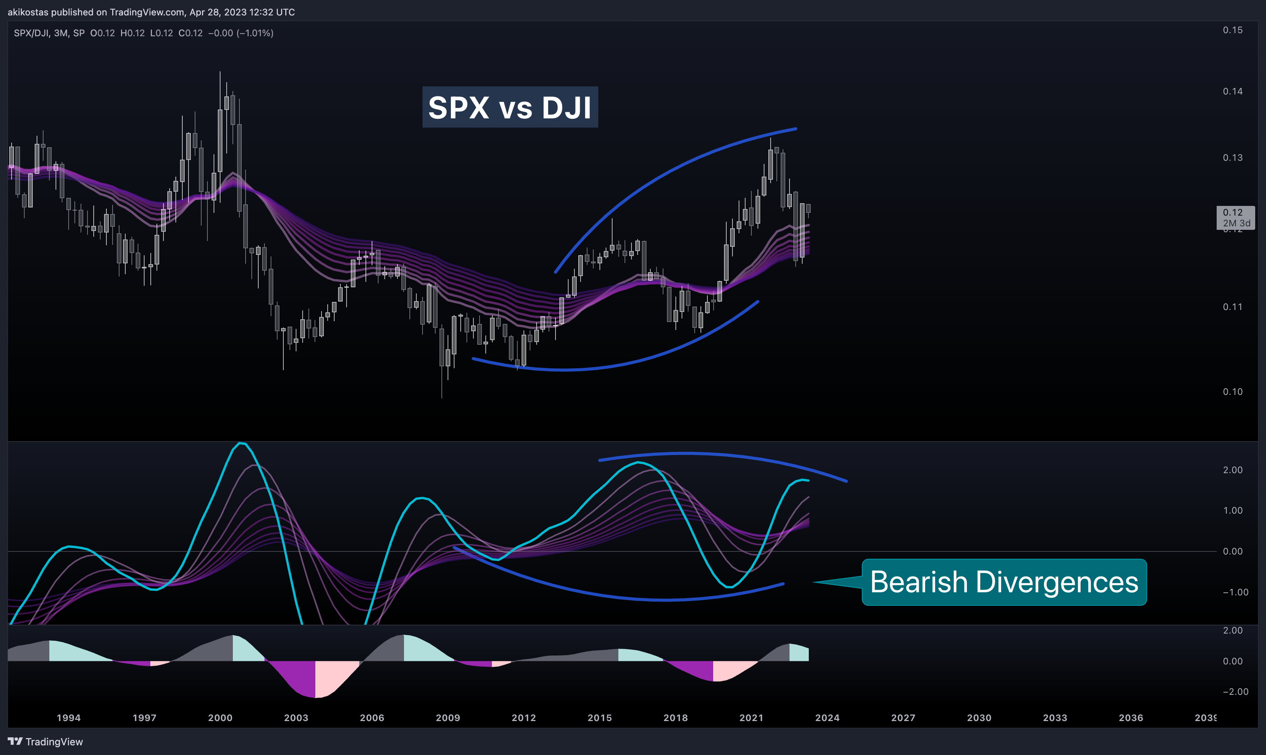
Task: Click the −0.00 (−1.01%) change value
Action: pyautogui.click(x=241, y=33)
